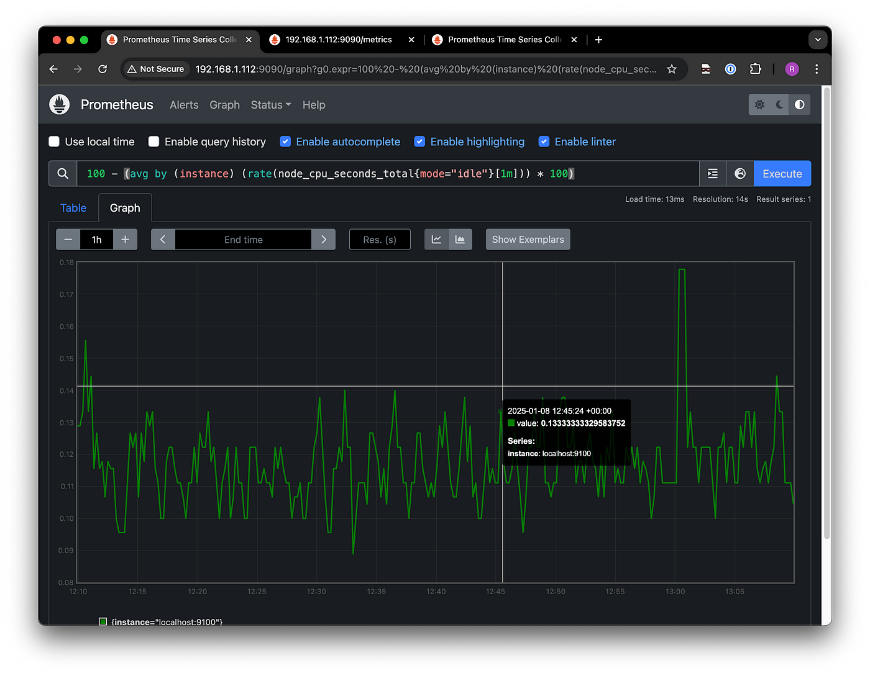Click the Not Secure site info badge
This screenshot has width=870, height=676.
click(156, 69)
